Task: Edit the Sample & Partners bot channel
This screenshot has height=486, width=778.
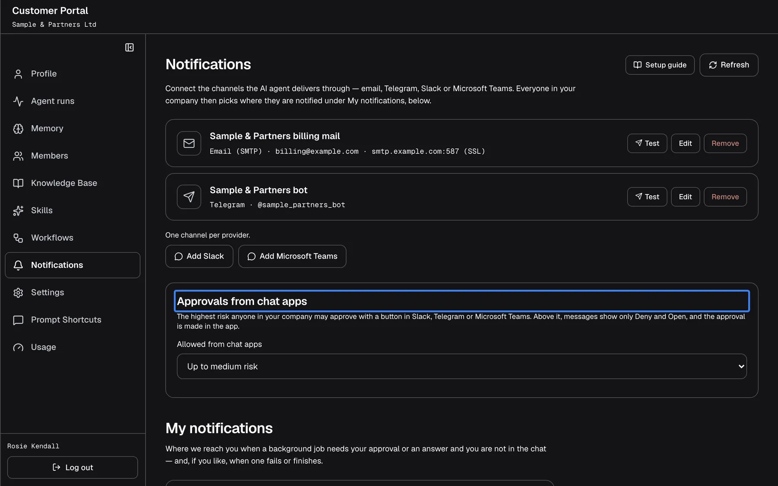Action: 685,197
